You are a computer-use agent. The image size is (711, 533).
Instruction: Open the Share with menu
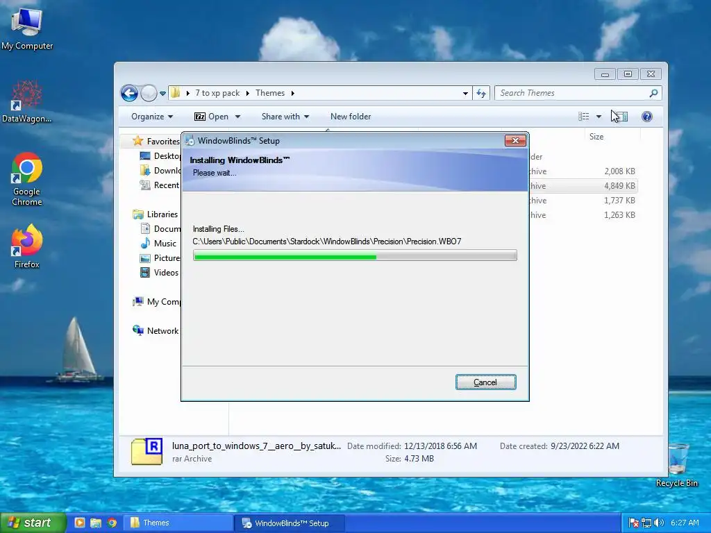[x=285, y=117]
